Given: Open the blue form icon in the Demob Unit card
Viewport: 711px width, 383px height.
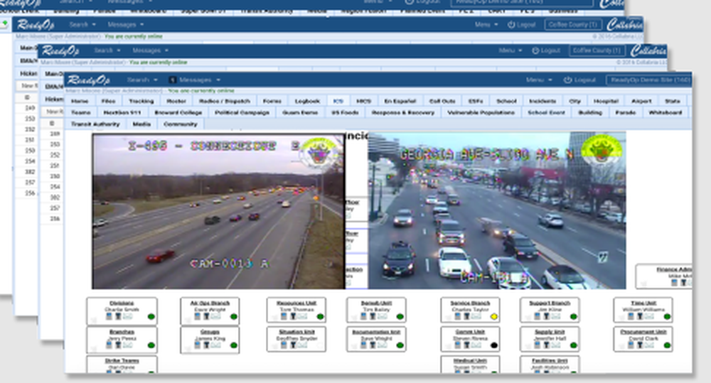Looking at the screenshot, I should coord(363,316).
